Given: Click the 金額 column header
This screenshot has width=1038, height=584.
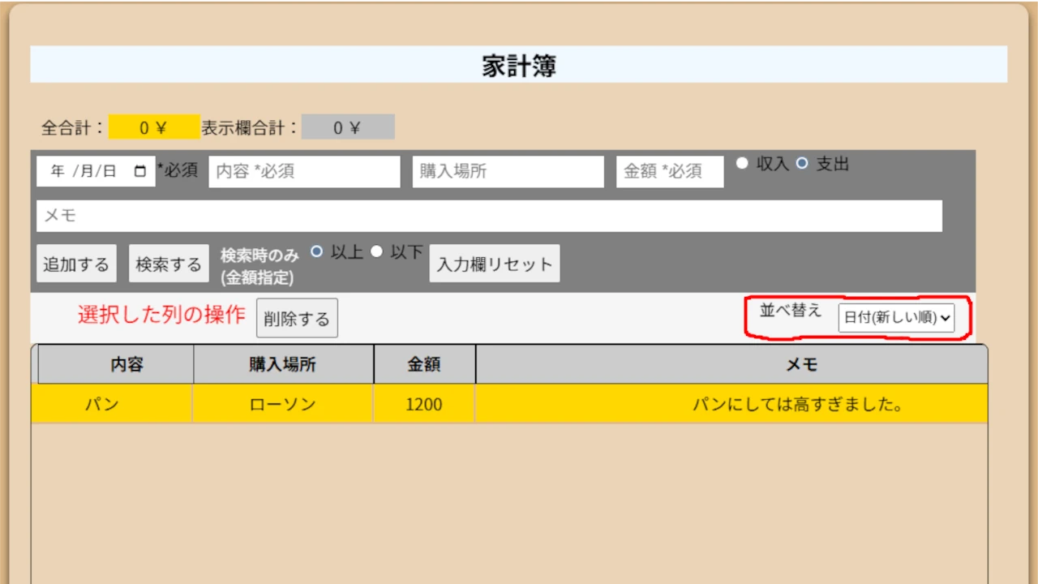Looking at the screenshot, I should (424, 365).
